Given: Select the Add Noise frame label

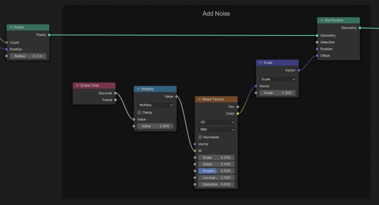Looking at the screenshot, I should [x=216, y=13].
